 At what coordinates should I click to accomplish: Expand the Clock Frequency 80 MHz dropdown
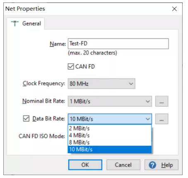pos(101,83)
